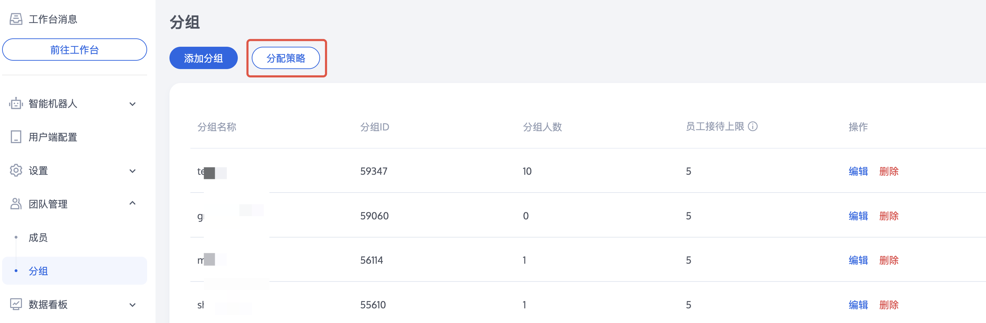Viewport: 986px width, 323px height.
Task: Expand the 设置 submenu arrow
Action: 132,171
